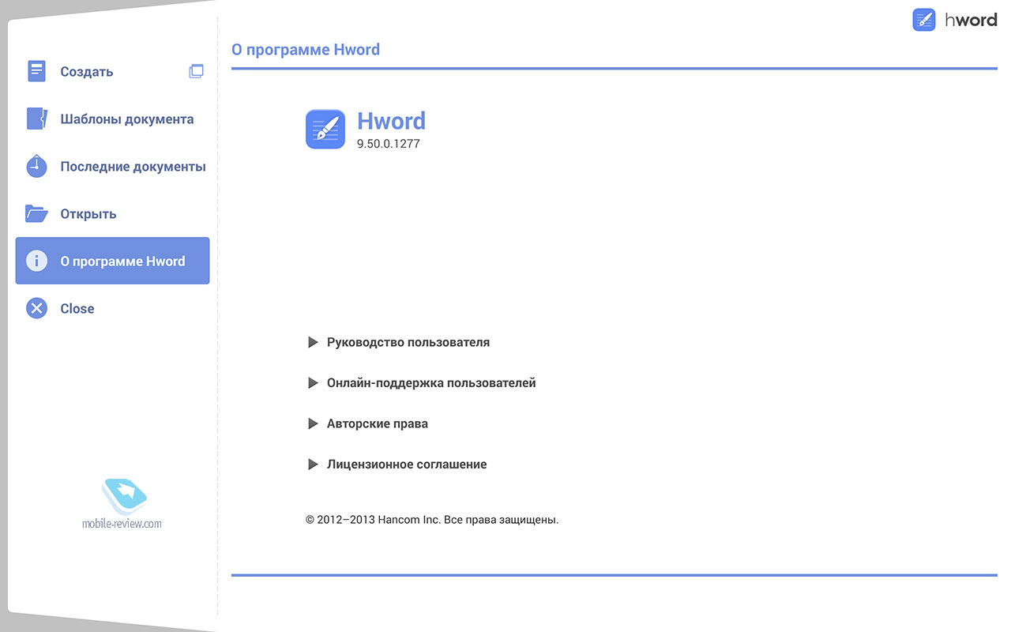The image size is (1011, 632).
Task: Choose Close in the sidebar menu
Action: 112,308
